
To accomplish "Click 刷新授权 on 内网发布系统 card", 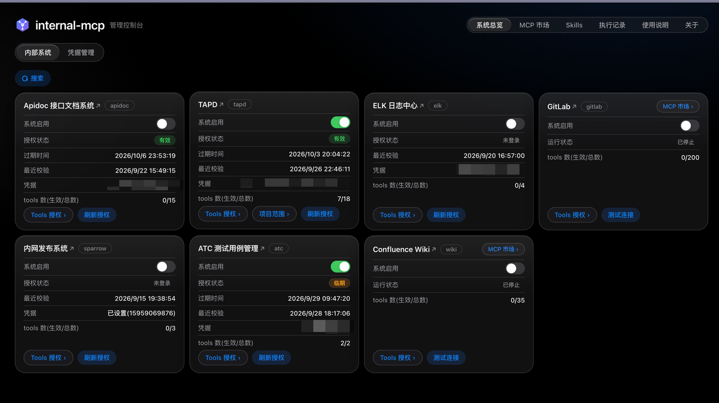I will [x=97, y=357].
